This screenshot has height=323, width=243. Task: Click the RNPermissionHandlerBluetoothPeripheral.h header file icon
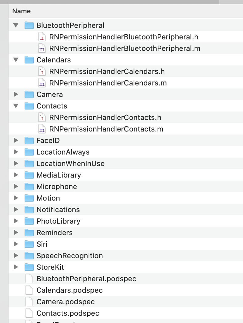[x=42, y=37]
